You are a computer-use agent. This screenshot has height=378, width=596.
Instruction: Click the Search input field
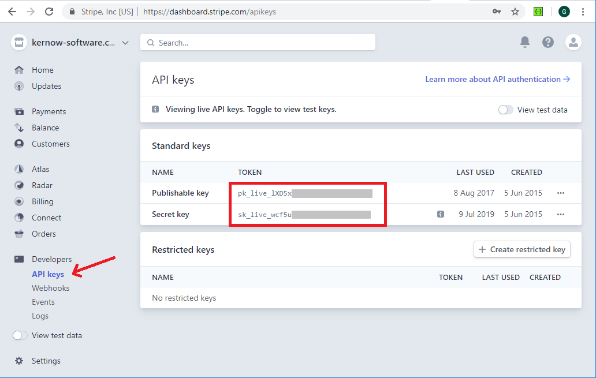pos(258,42)
